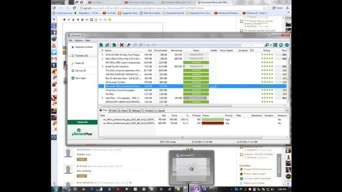Click the clock icon in browser sidebar
The image size is (342, 192).
click(x=54, y=138)
